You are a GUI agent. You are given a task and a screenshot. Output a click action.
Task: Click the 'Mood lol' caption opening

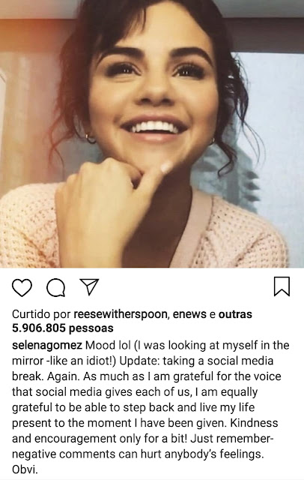coord(108,345)
